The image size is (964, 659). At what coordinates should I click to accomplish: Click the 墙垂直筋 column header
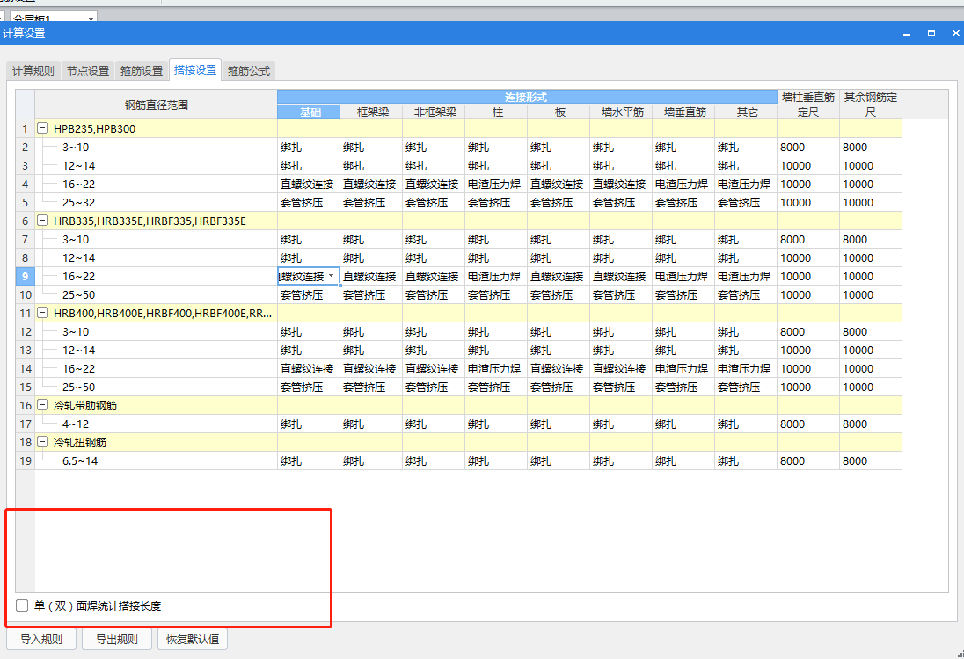point(683,112)
